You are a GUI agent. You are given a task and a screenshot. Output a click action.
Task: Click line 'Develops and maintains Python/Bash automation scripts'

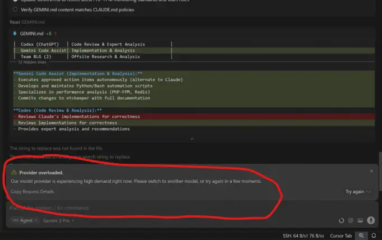tap(85, 86)
